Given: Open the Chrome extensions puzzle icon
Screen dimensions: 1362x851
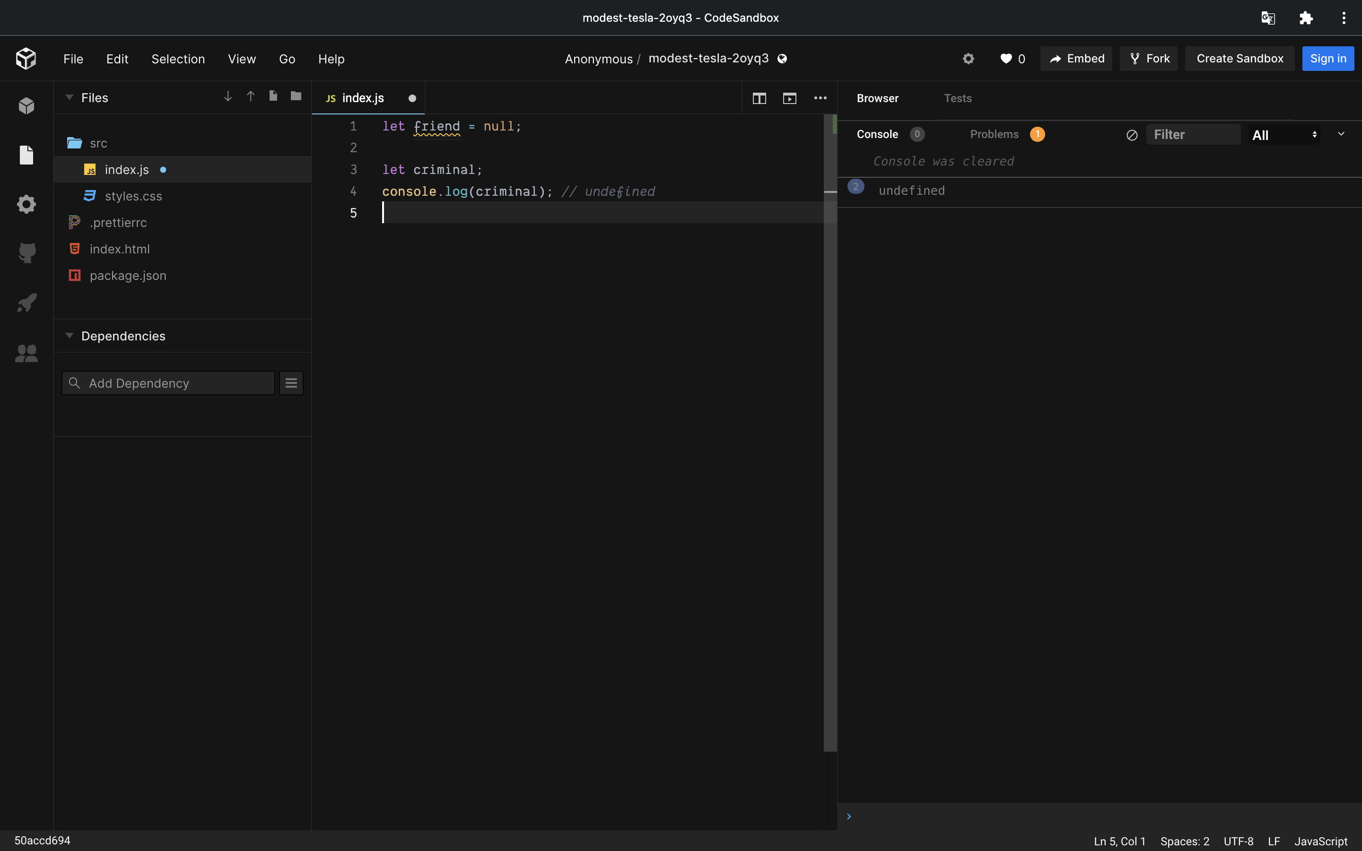Looking at the screenshot, I should pos(1306,18).
